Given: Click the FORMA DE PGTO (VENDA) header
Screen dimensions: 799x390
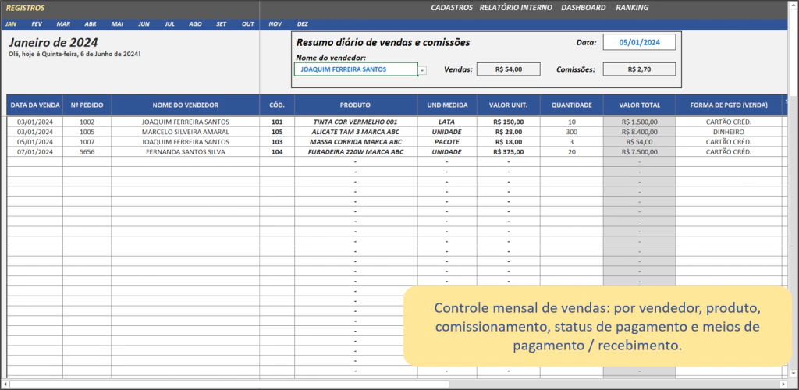Looking at the screenshot, I should [729, 105].
